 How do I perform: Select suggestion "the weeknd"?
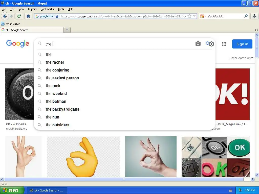pyautogui.click(x=124, y=93)
